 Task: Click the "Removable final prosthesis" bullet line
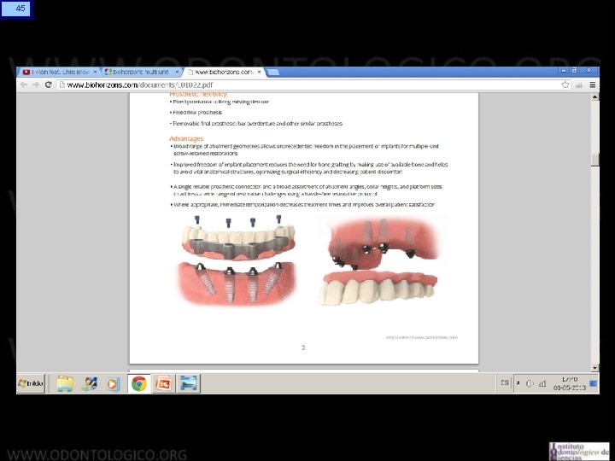[258, 124]
